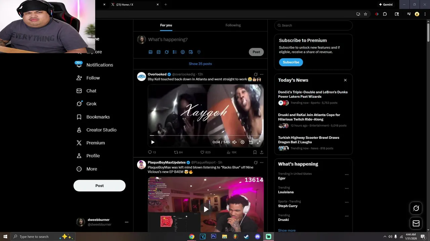Seek along the Xaygoh video progress bar
The height and width of the screenshot is (241, 430).
206,136
